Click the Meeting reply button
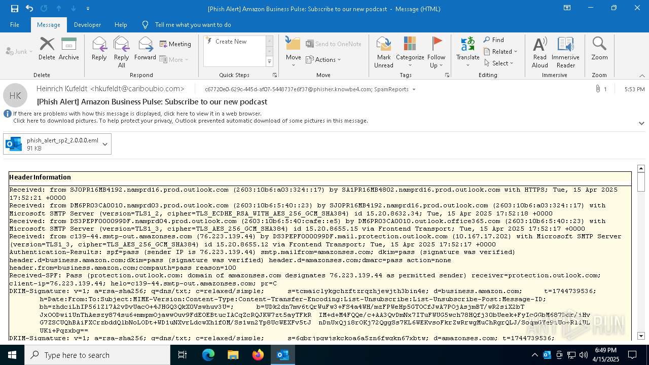 tap(175, 44)
